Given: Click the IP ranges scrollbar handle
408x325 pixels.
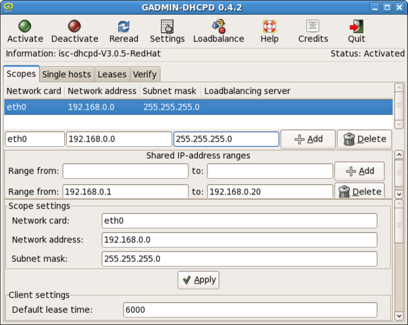Looking at the screenshot, I should (399, 173).
